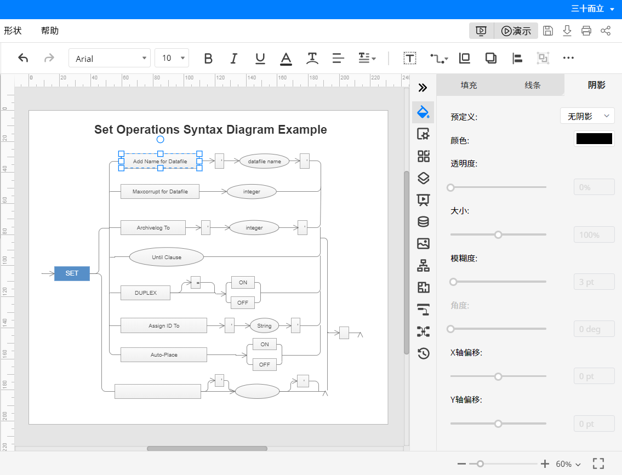Open the 无阴影 preset dropdown
Viewport: 622px width, 475px height.
click(587, 116)
